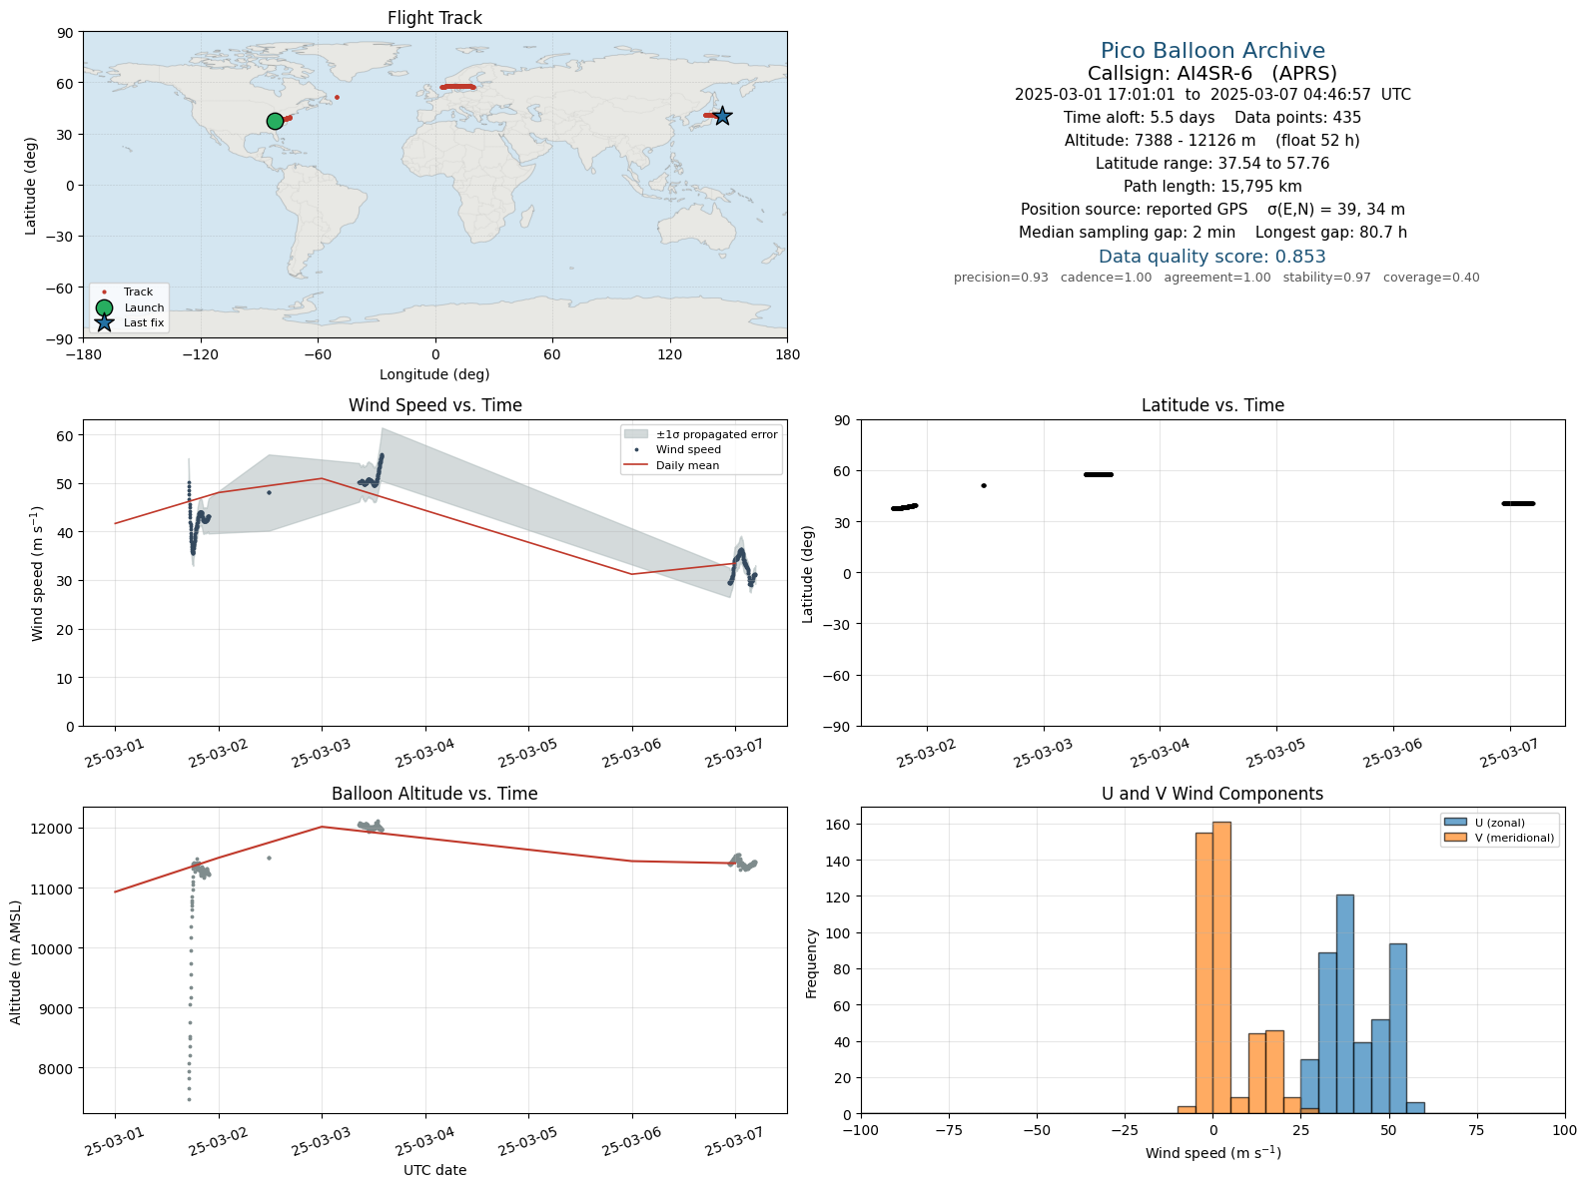Click the UTC date axis label
The height and width of the screenshot is (1187, 1588).
pos(434,1170)
